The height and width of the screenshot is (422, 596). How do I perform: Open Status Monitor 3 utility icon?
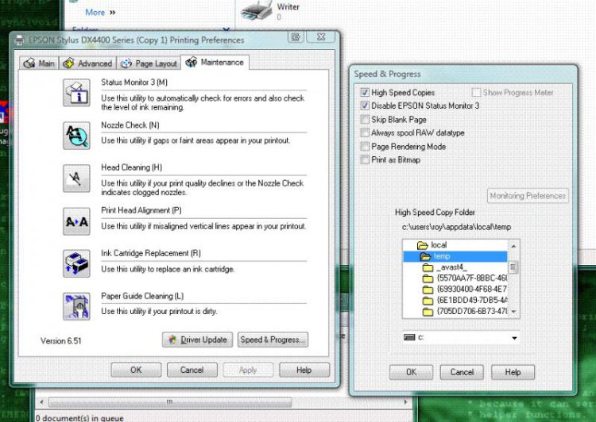click(x=76, y=93)
